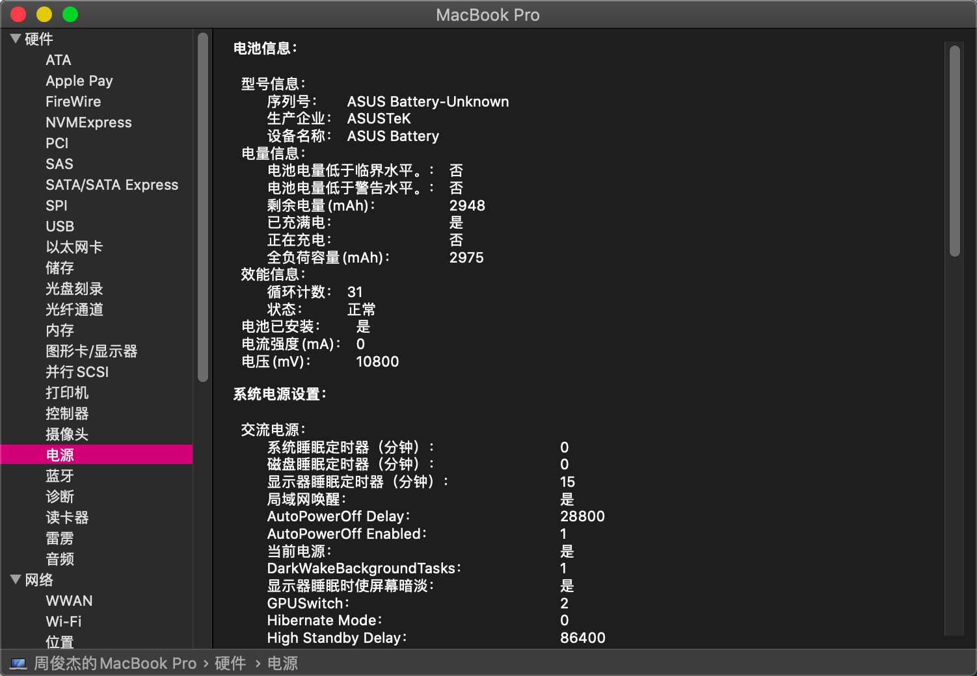Viewport: 977px width, 676px height.
Task: Click the High Standby Delay value 86400
Action: [583, 638]
